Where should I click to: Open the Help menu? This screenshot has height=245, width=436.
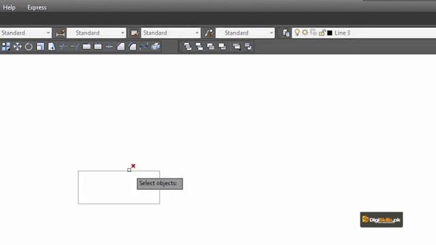(9, 7)
